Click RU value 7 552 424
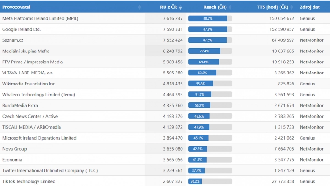Screen dimensions: 330x186 click(x=173, y=40)
